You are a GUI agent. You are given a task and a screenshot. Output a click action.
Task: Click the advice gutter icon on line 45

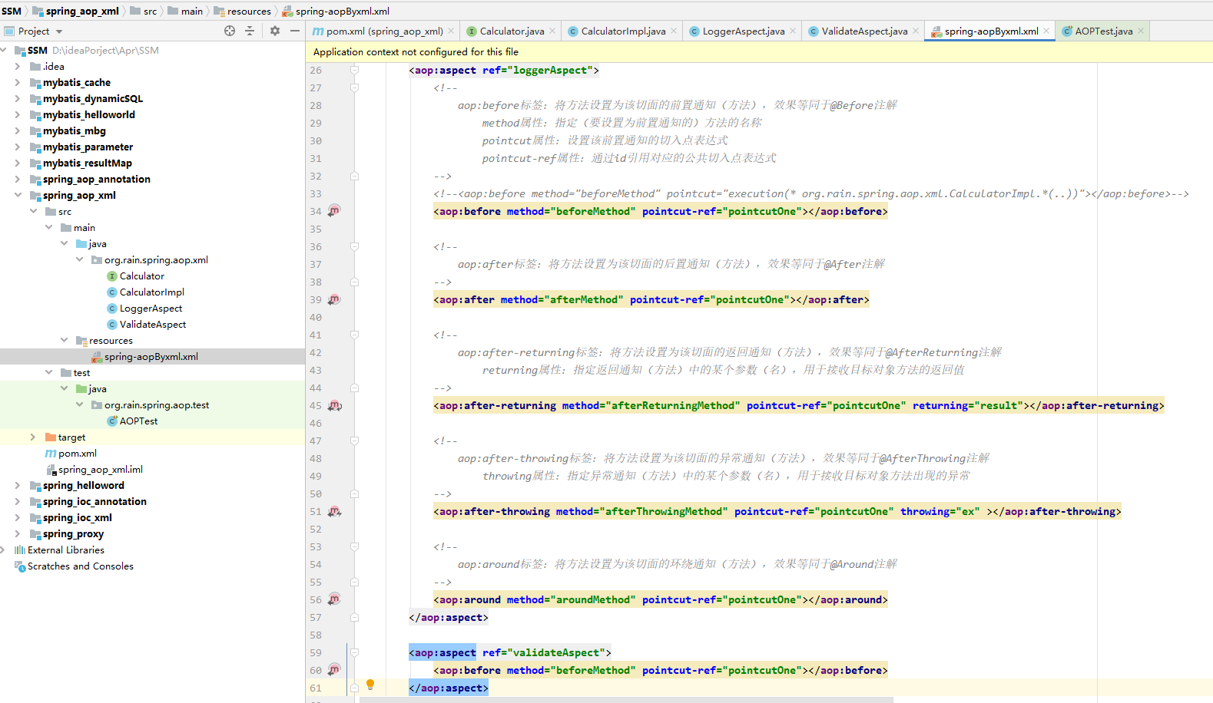pyautogui.click(x=334, y=405)
